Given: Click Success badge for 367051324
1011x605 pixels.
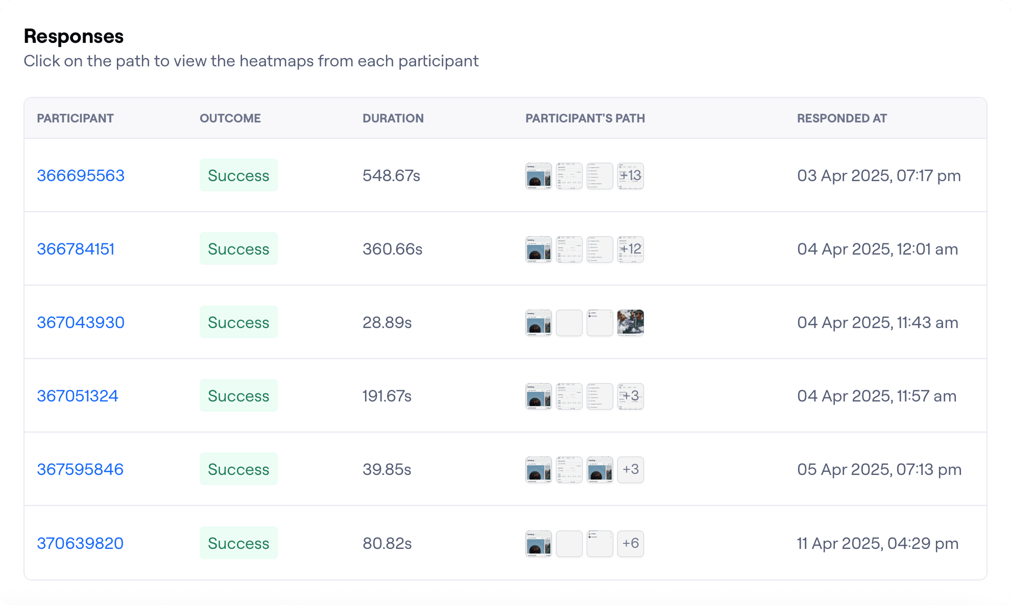Looking at the screenshot, I should (x=238, y=396).
